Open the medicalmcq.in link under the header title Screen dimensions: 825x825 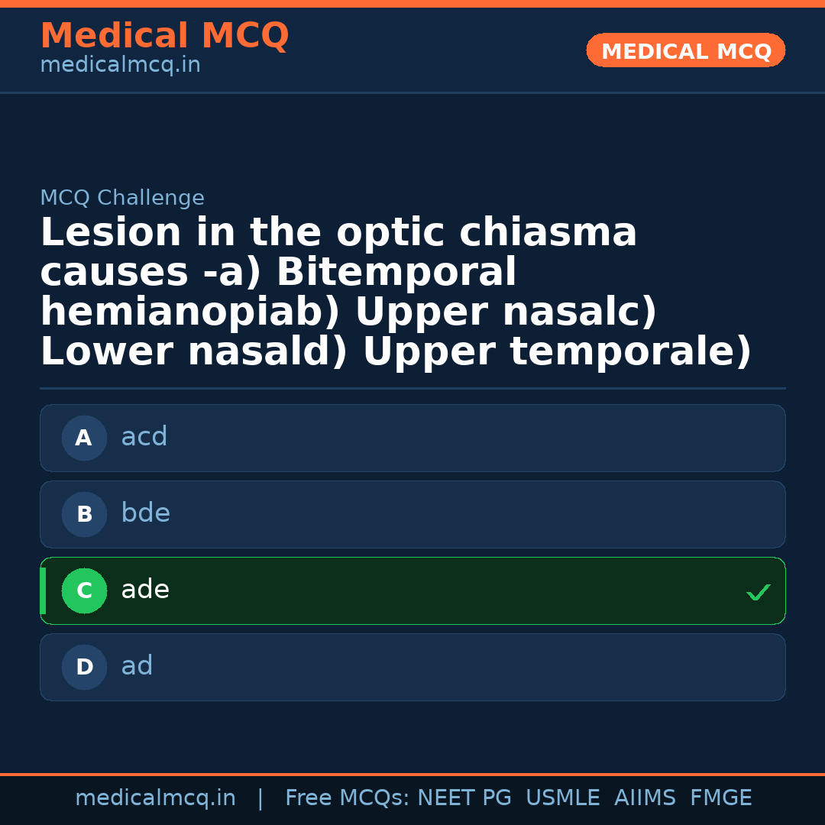[120, 65]
